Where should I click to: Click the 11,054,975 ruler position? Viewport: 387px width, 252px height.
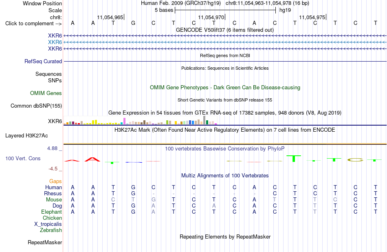coord(312,17)
